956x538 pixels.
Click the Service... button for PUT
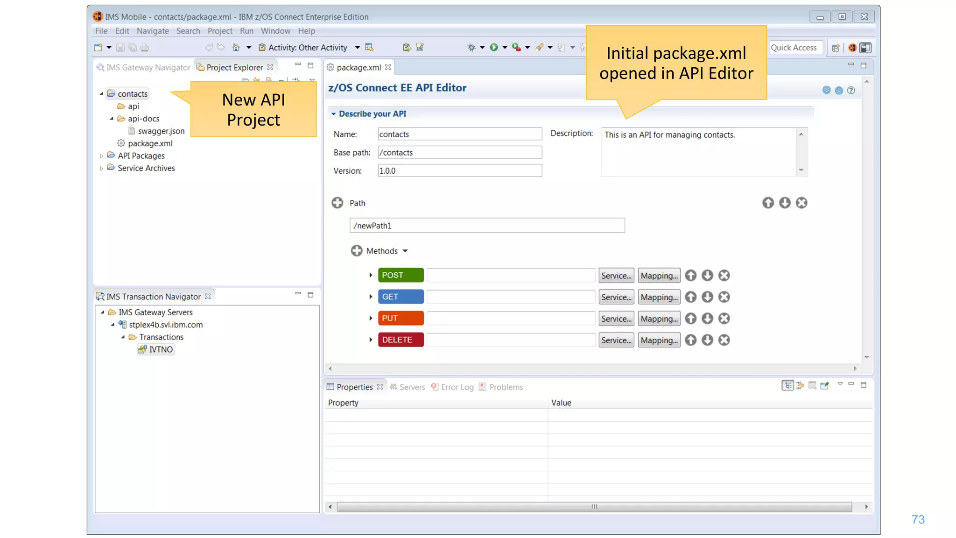point(616,319)
